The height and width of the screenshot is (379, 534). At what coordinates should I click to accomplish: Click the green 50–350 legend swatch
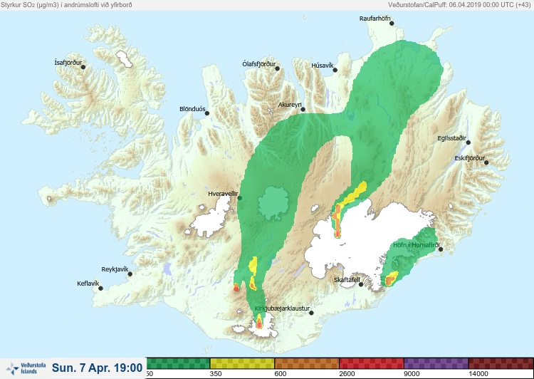178,363
